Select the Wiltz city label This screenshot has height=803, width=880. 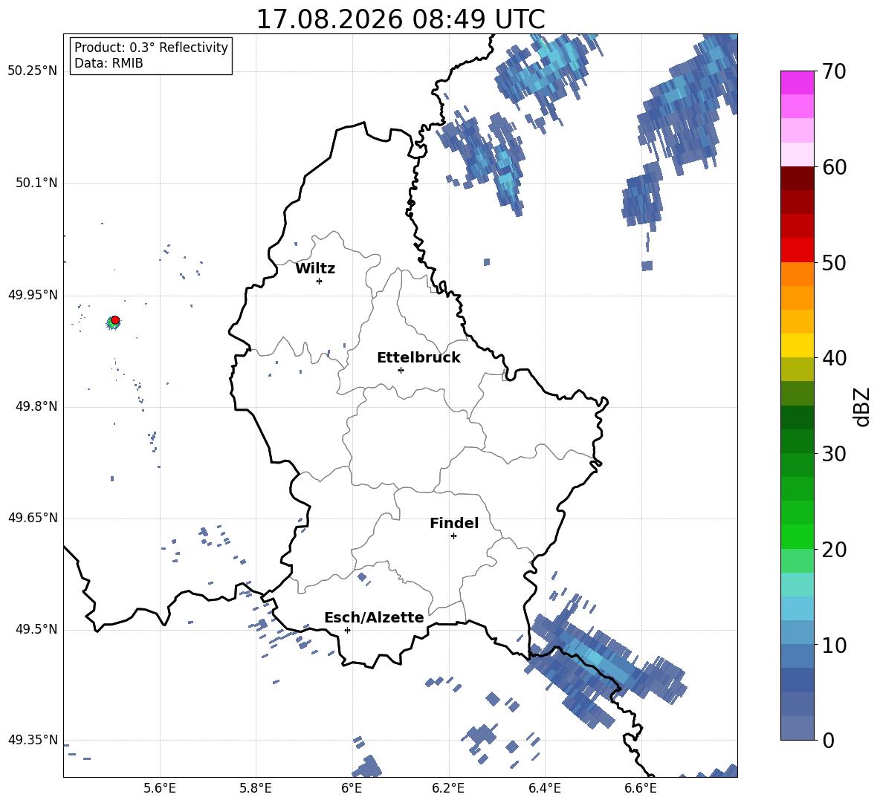(315, 269)
